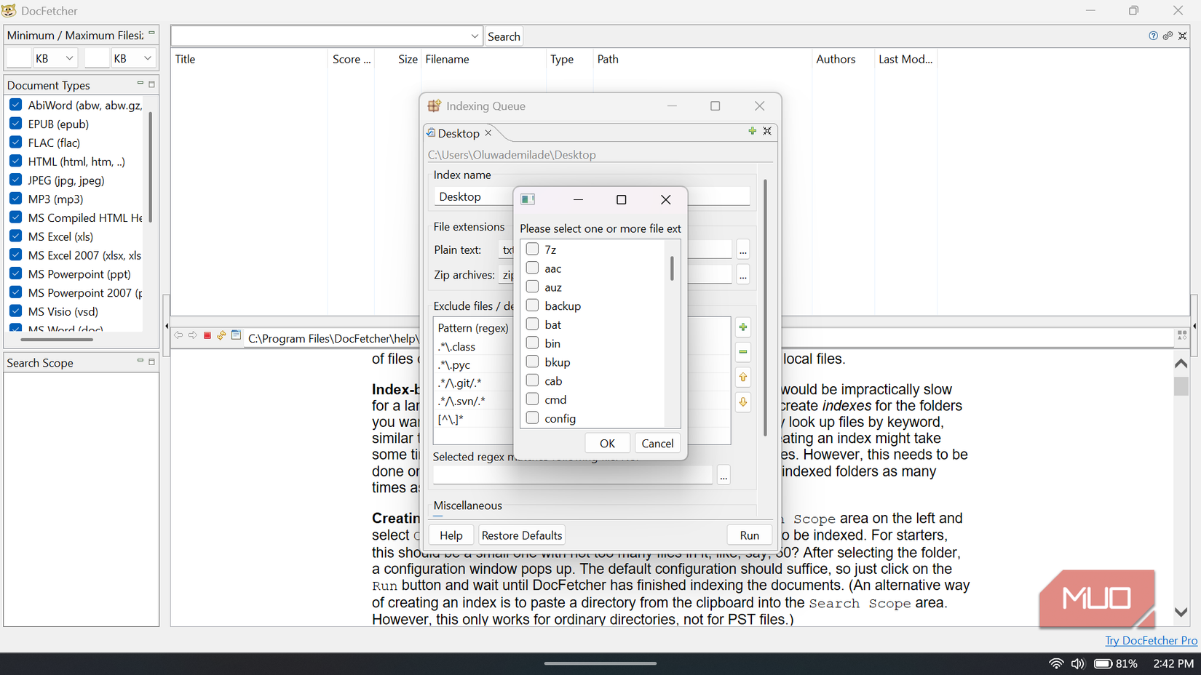
Task: Click the extension list vertical scrollbar thumb
Action: (672, 268)
